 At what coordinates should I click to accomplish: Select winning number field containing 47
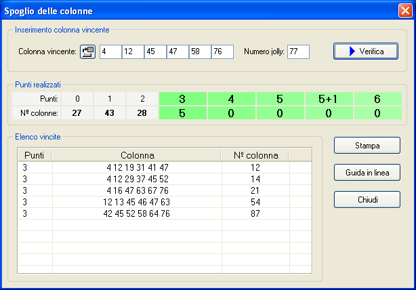pos(178,51)
